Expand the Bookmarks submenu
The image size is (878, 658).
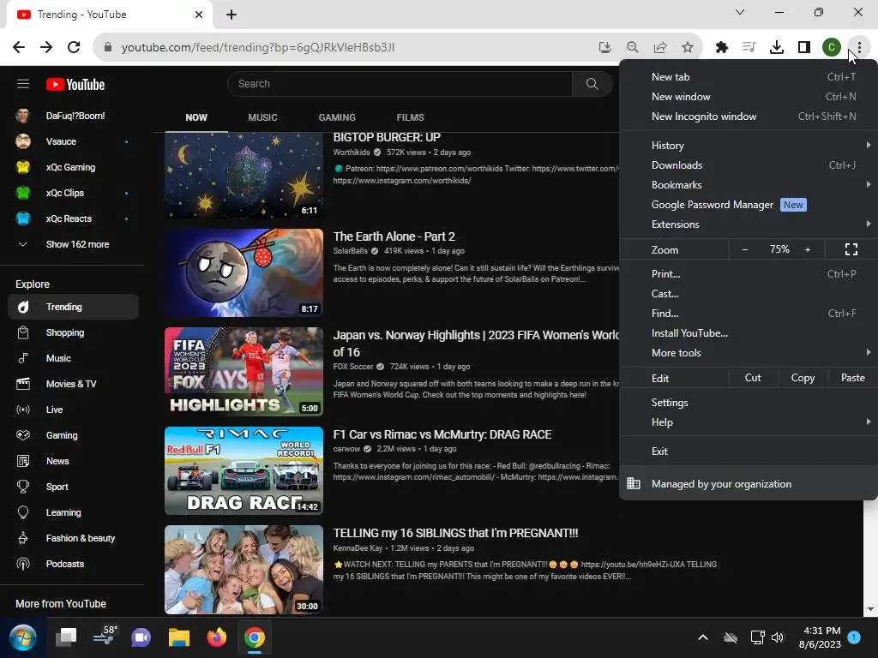click(x=749, y=185)
